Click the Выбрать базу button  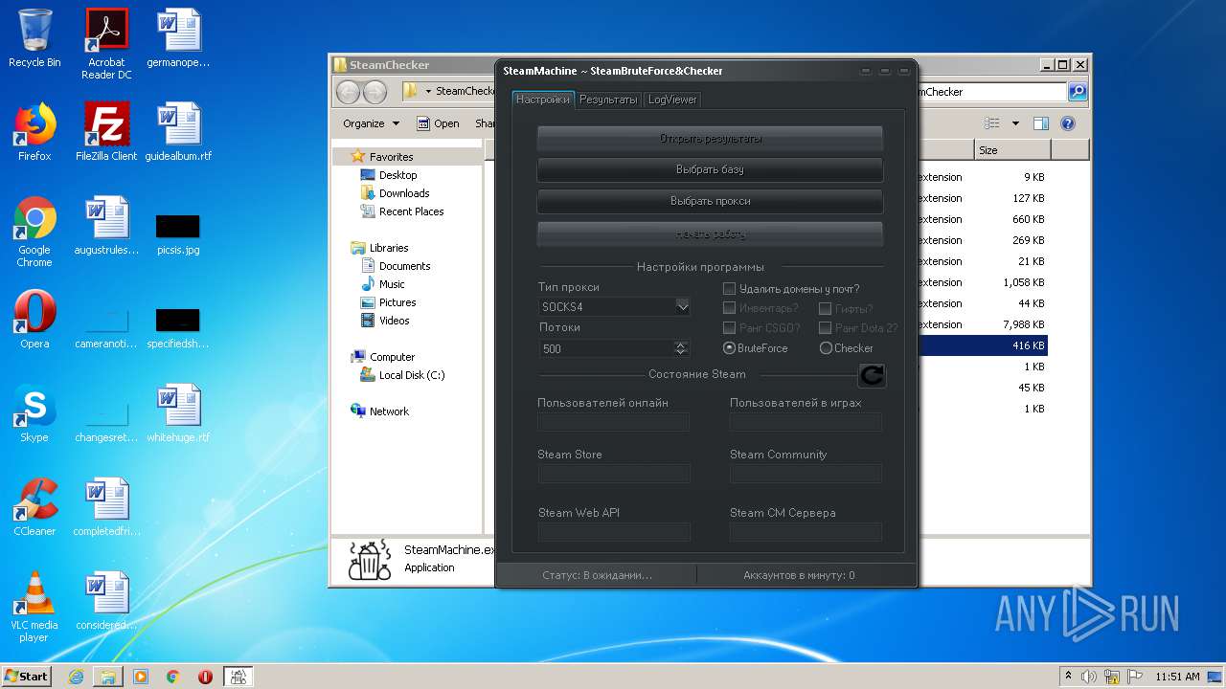(x=710, y=169)
